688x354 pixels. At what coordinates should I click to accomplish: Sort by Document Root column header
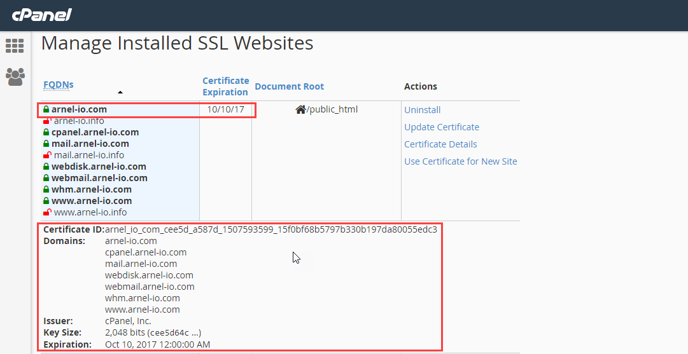[289, 86]
